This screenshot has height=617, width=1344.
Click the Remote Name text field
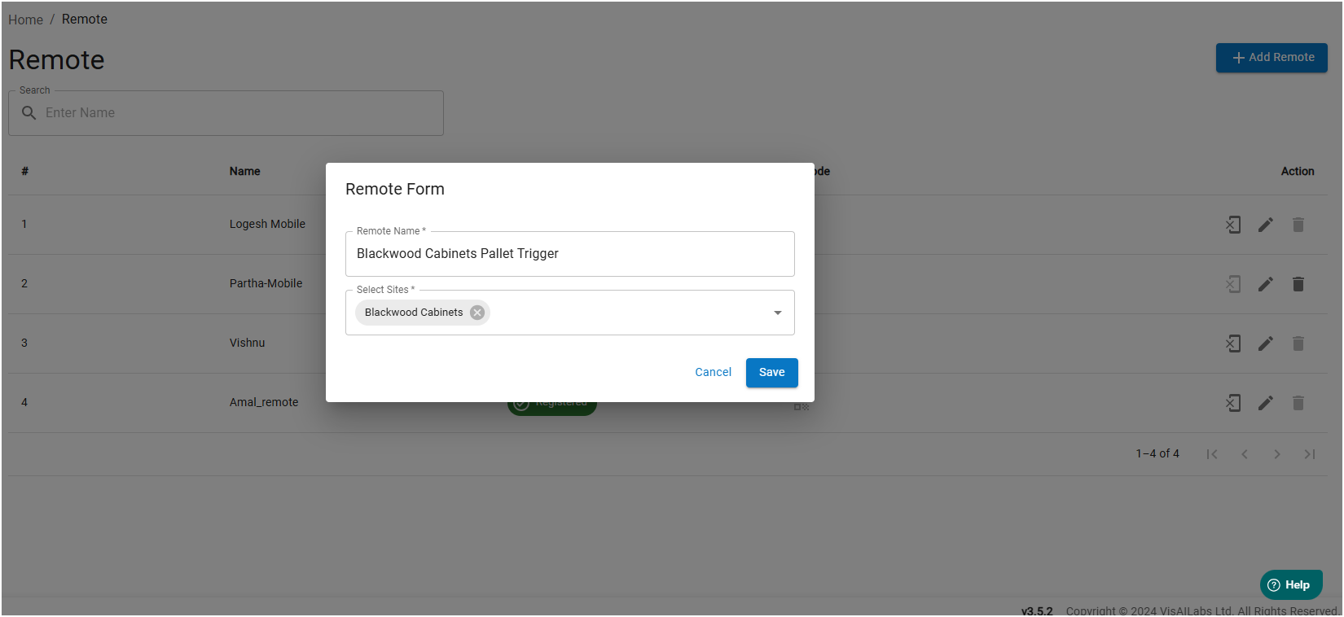click(569, 254)
